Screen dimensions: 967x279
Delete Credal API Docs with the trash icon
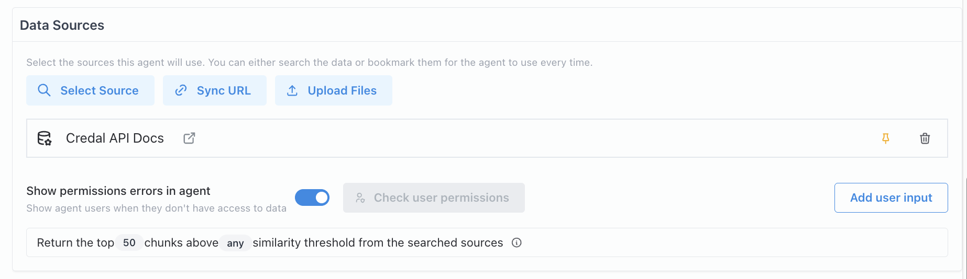(x=925, y=138)
